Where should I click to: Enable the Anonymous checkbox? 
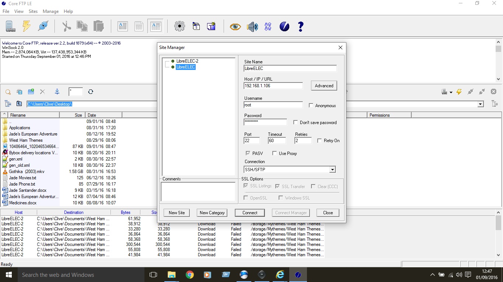311,106
